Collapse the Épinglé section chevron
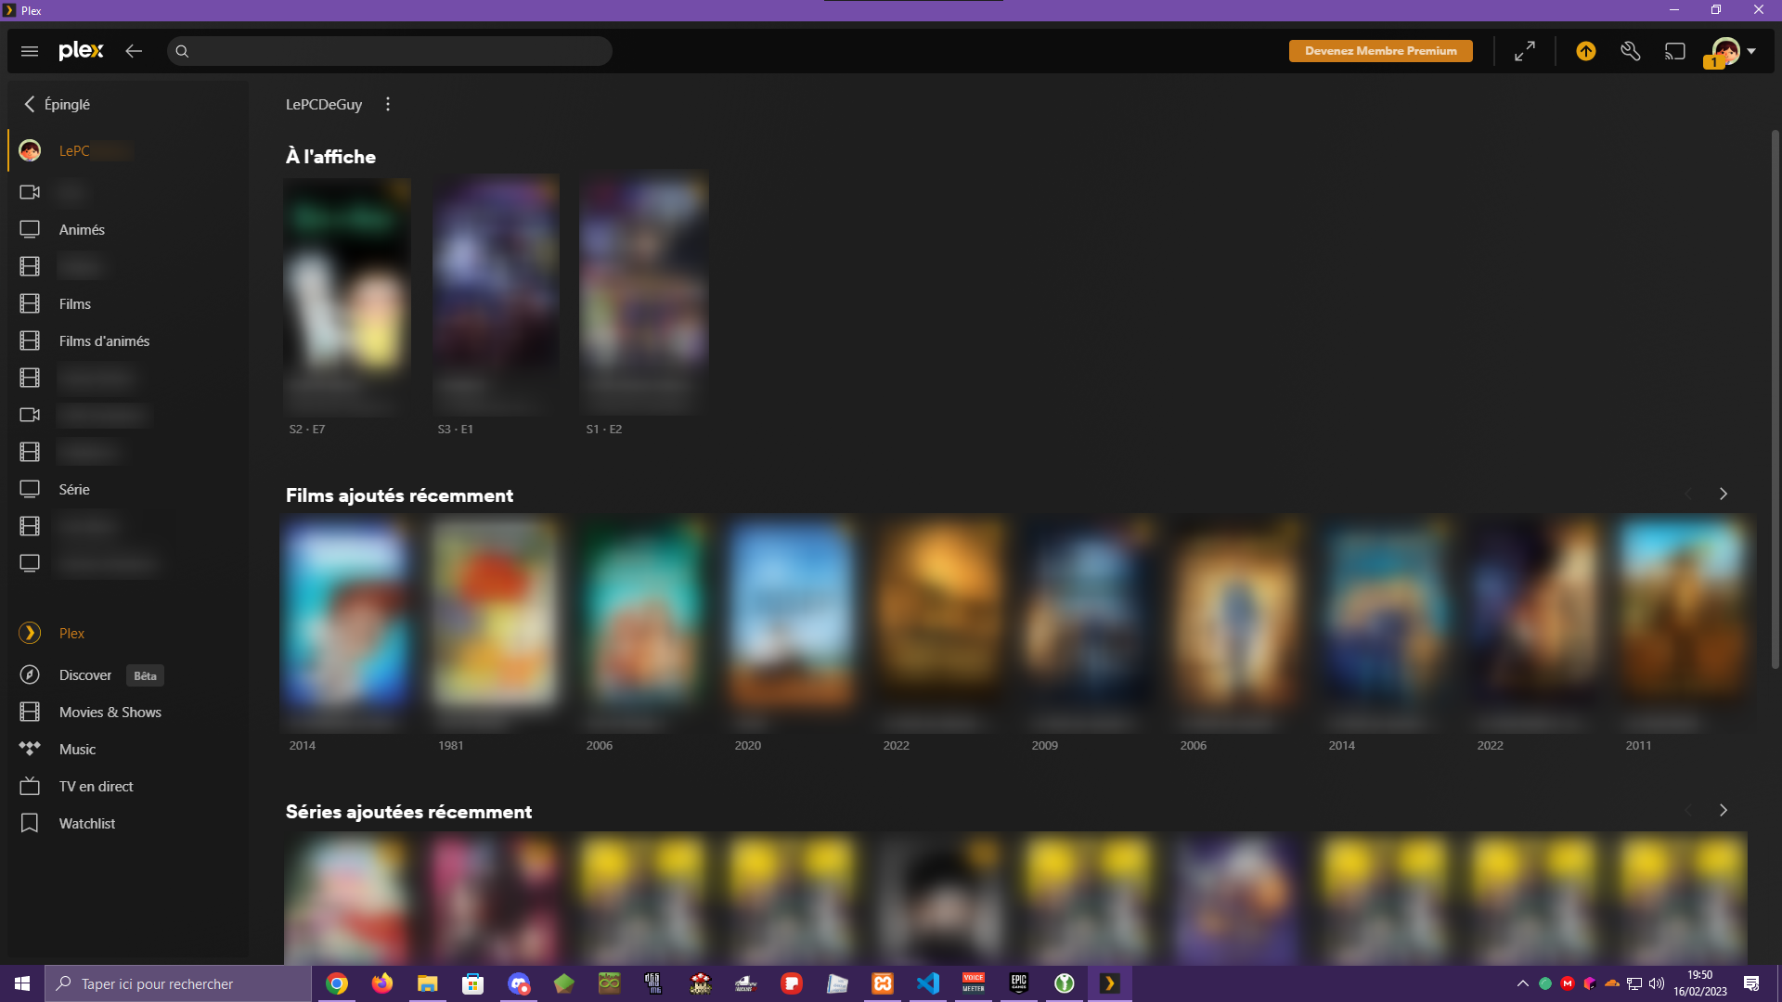Screen dimensions: 1782x1002 tap(30, 104)
